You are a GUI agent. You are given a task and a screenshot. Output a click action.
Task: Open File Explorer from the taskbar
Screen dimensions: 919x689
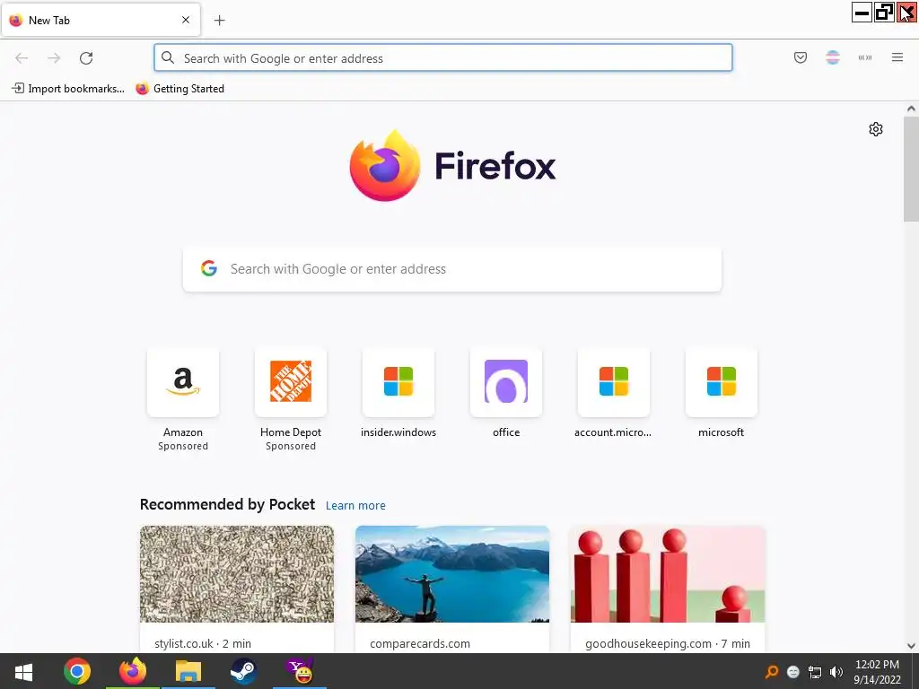coord(188,671)
